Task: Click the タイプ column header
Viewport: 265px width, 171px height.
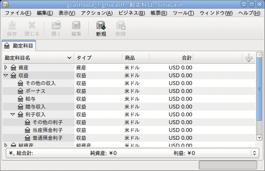Action: point(97,58)
